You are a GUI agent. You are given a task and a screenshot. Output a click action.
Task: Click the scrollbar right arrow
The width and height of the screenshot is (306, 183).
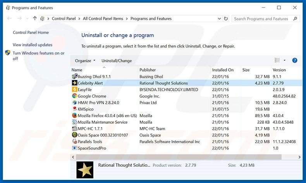click(299, 157)
